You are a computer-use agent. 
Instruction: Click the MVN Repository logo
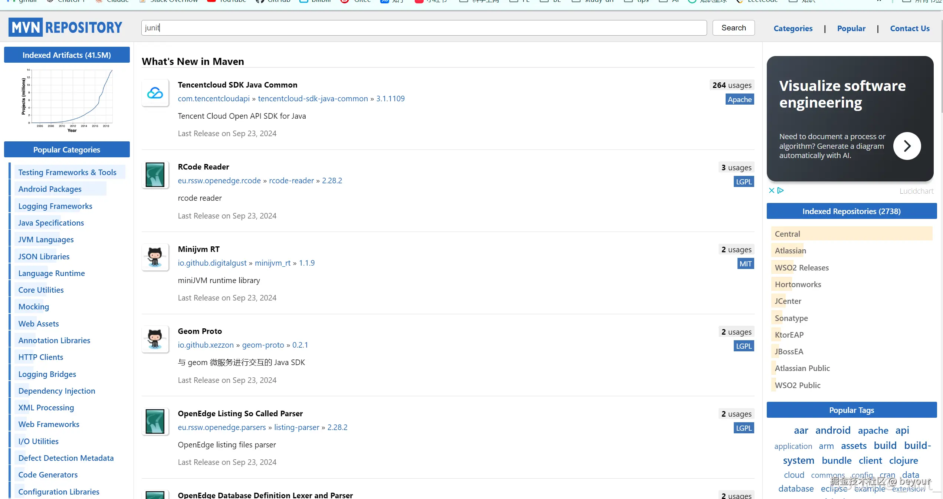65,27
